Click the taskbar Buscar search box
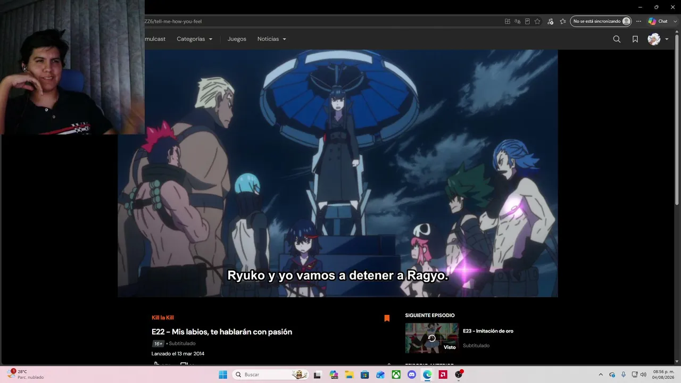The image size is (681, 383). pyautogui.click(x=271, y=374)
